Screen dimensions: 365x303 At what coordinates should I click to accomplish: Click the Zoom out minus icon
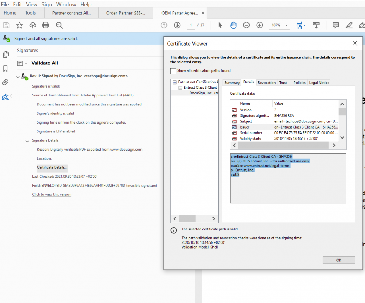pyautogui.click(x=246, y=25)
